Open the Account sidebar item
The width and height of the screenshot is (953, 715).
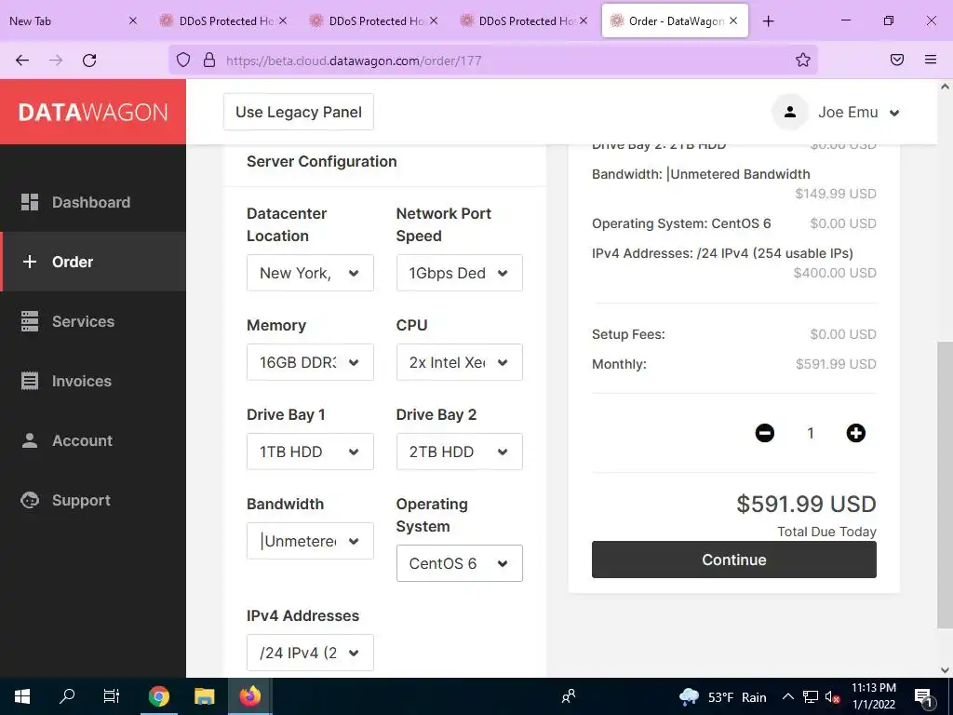tap(92, 440)
